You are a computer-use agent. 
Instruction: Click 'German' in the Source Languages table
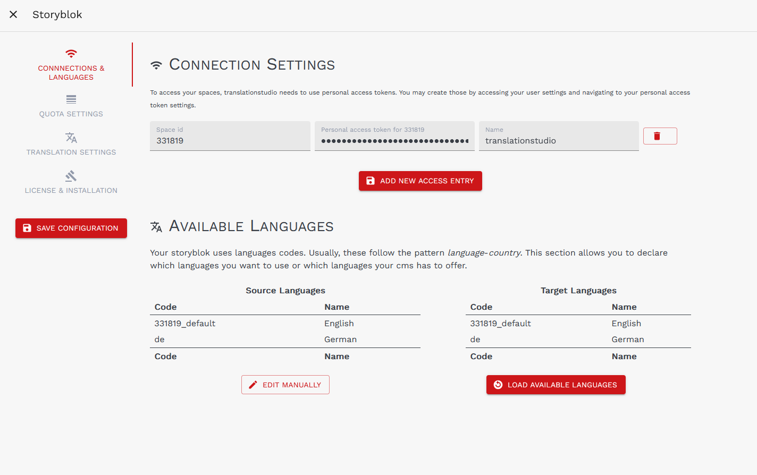click(341, 340)
